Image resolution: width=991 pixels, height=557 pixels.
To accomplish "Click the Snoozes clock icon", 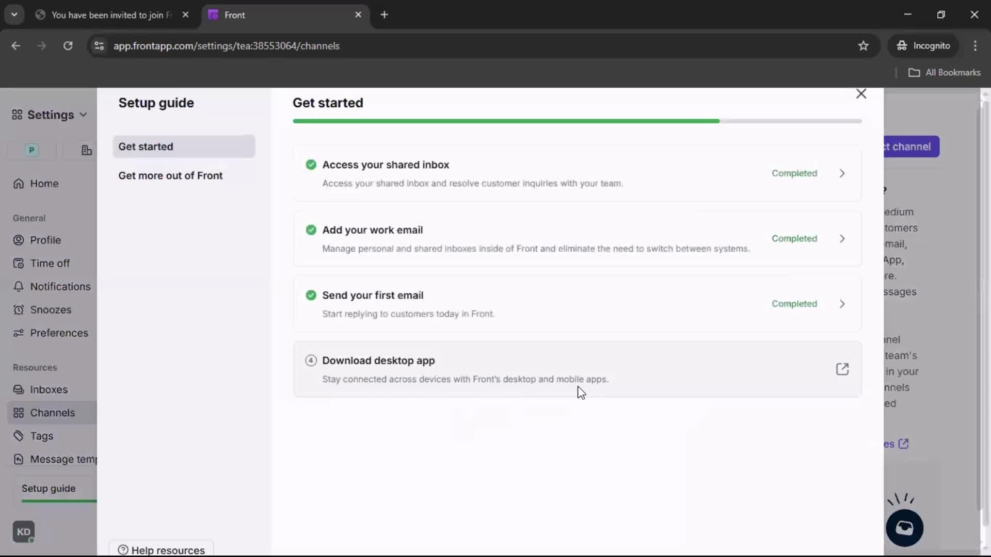I will (19, 309).
